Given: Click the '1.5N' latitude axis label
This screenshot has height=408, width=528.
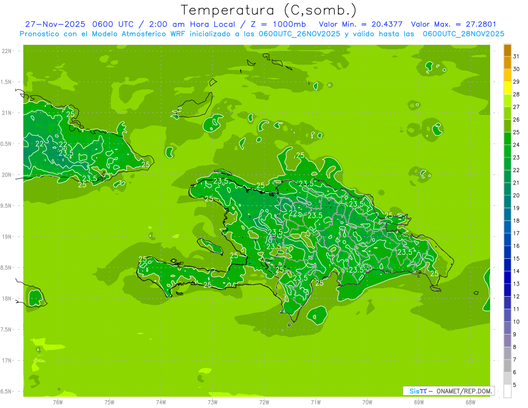Looking at the screenshot, I should pyautogui.click(x=7, y=82).
